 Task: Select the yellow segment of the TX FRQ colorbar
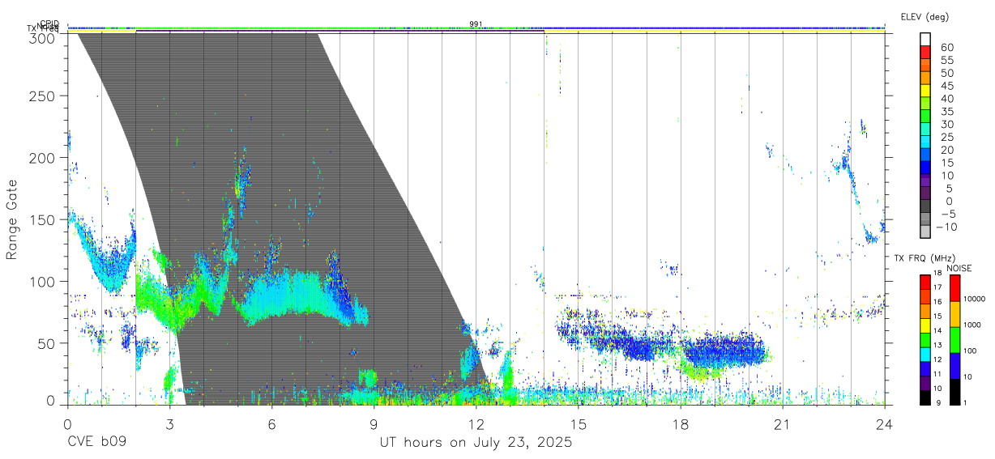[x=925, y=325]
